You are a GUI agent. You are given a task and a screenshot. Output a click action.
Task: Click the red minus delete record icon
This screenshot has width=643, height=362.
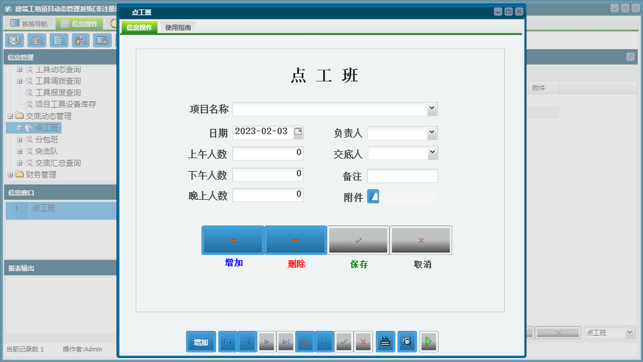point(305,341)
